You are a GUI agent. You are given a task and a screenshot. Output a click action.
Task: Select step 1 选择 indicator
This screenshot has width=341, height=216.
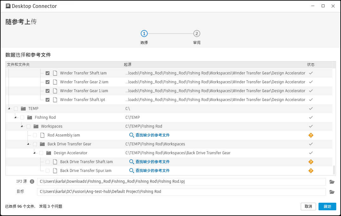[x=144, y=34]
